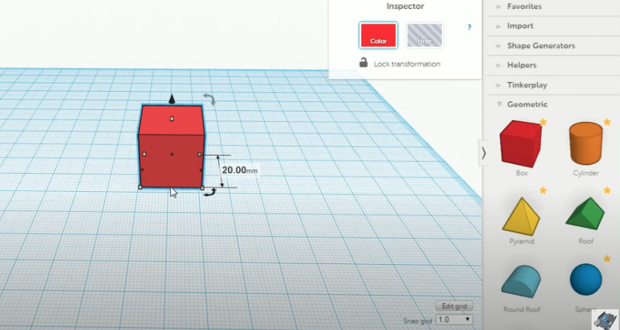620x330 pixels.
Task: Click the bottom-right corner handle of the cube
Action: click(202, 188)
